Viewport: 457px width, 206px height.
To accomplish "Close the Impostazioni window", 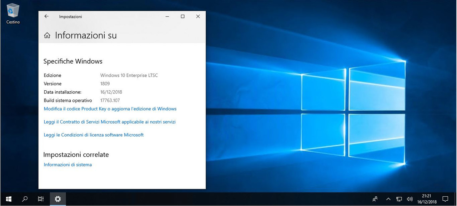I will click(198, 16).
